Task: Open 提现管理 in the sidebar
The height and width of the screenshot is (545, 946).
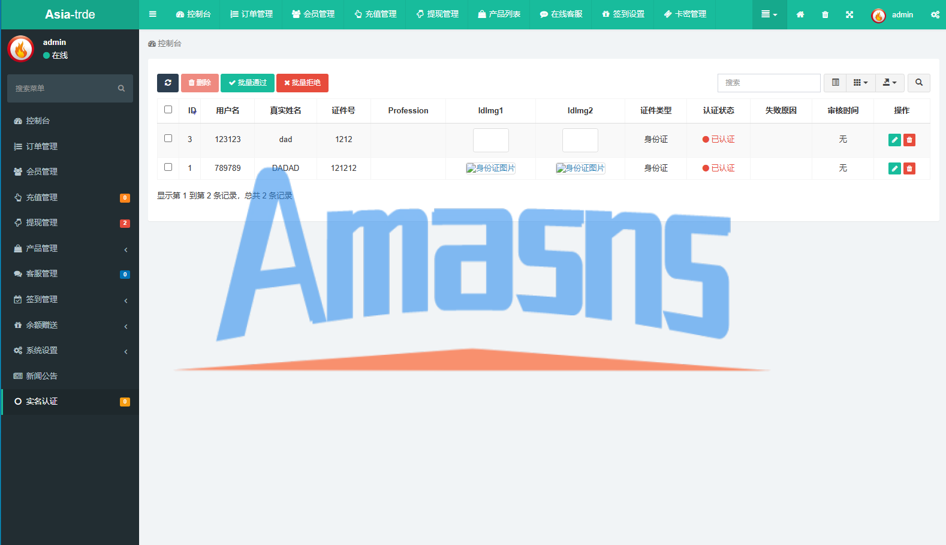Action: pyautogui.click(x=70, y=222)
